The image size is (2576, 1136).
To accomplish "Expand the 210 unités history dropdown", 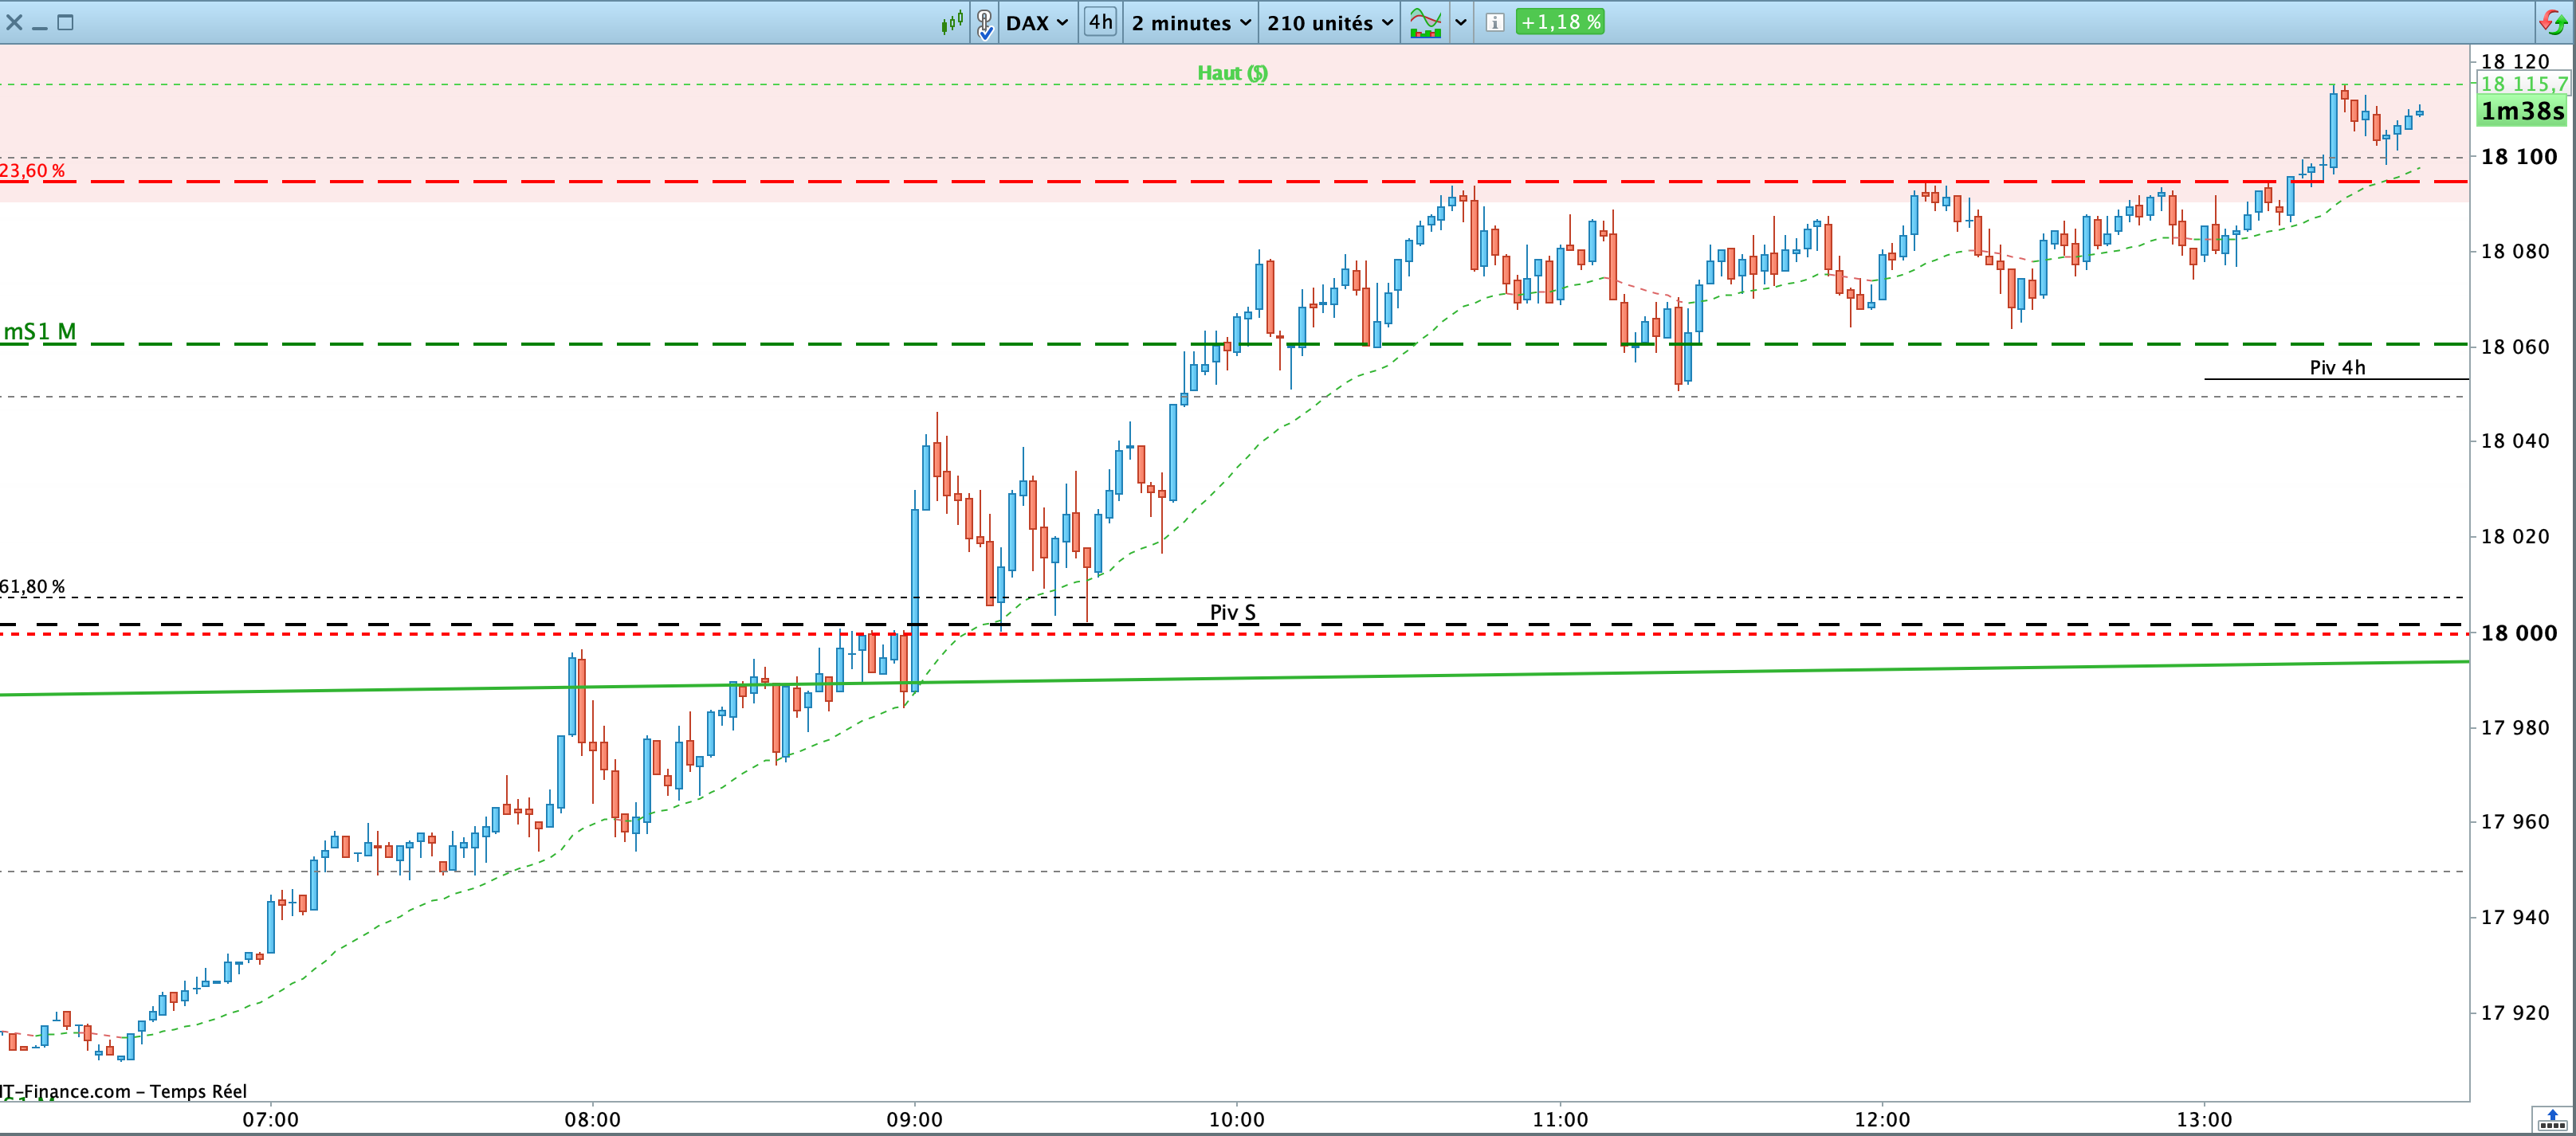I will 1329,22.
